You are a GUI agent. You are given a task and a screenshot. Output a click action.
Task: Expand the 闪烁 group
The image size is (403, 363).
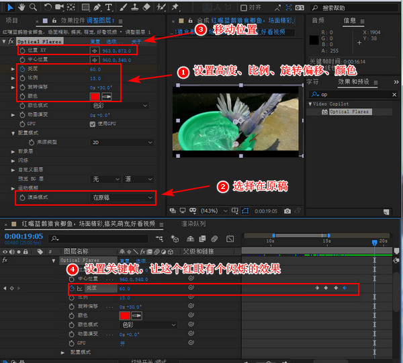click(x=13, y=161)
